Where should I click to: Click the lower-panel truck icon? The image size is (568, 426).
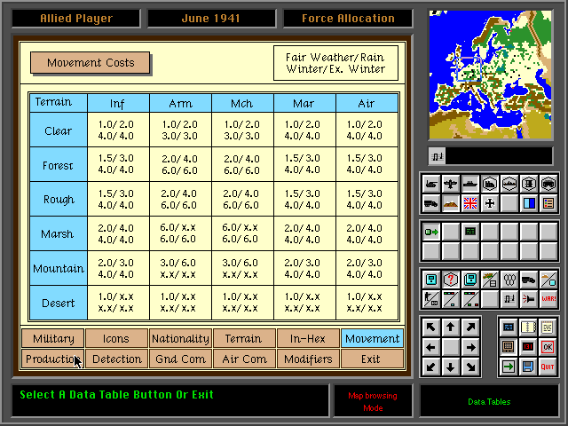pyautogui.click(x=529, y=280)
